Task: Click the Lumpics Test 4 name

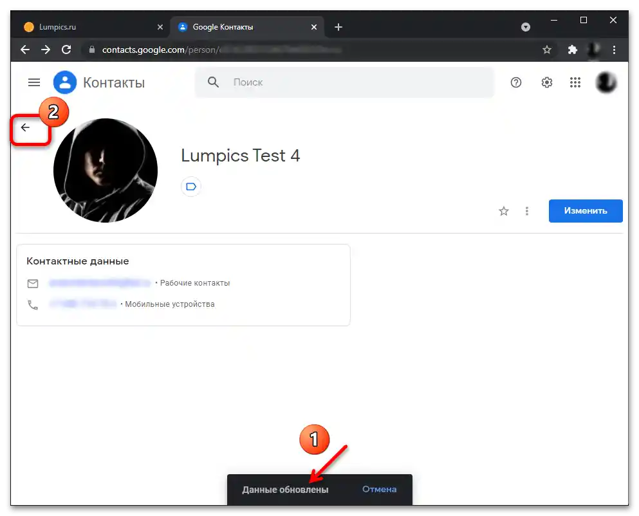Action: [x=241, y=155]
